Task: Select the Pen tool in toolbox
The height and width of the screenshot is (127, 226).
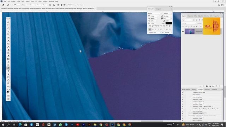Action: pos(8,68)
